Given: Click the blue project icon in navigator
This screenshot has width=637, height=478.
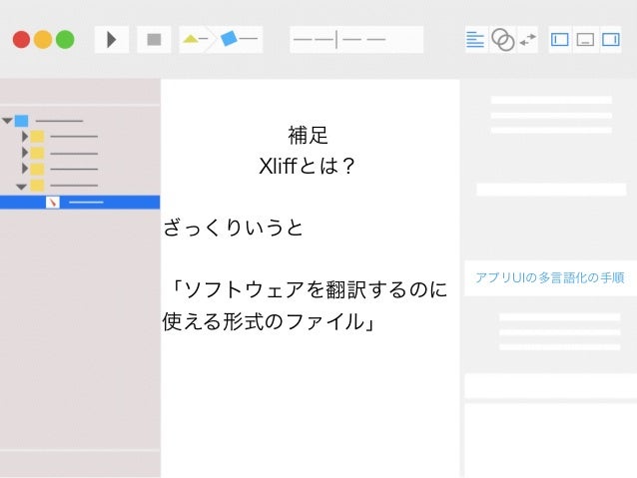Looking at the screenshot, I should click(22, 121).
